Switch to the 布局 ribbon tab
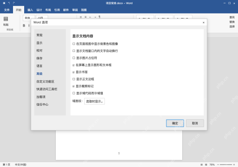 tap(48, 10)
